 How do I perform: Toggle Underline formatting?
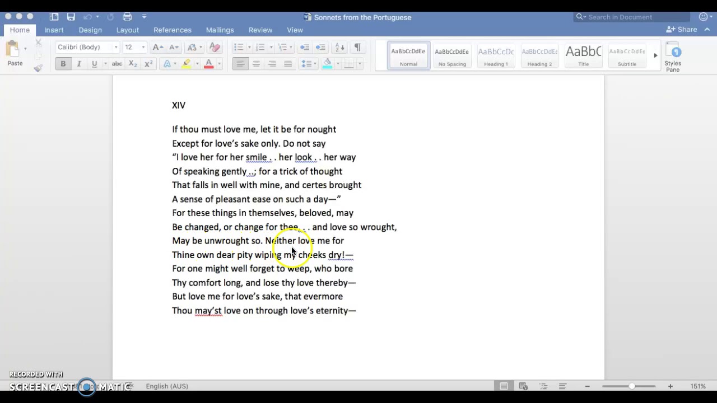pyautogui.click(x=94, y=64)
